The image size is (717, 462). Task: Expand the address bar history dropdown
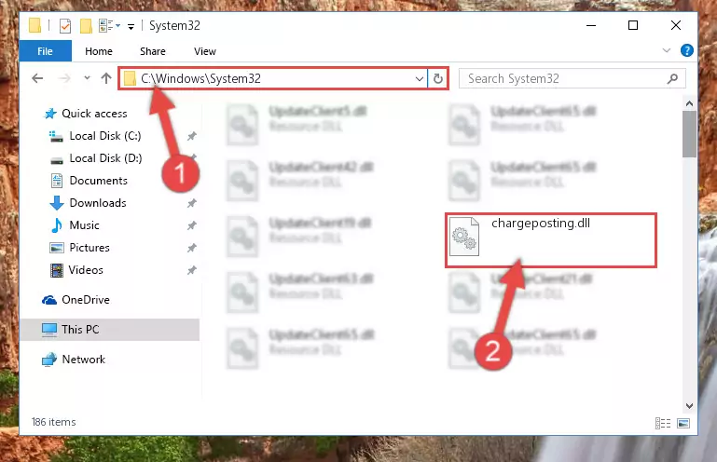click(419, 78)
